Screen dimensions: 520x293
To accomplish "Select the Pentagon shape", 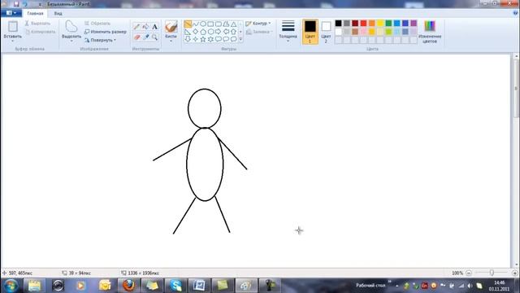I will coord(203,32).
